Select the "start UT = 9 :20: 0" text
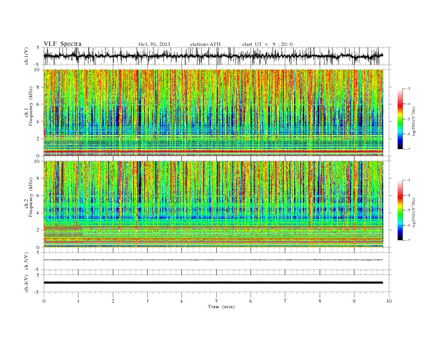 (x=267, y=44)
